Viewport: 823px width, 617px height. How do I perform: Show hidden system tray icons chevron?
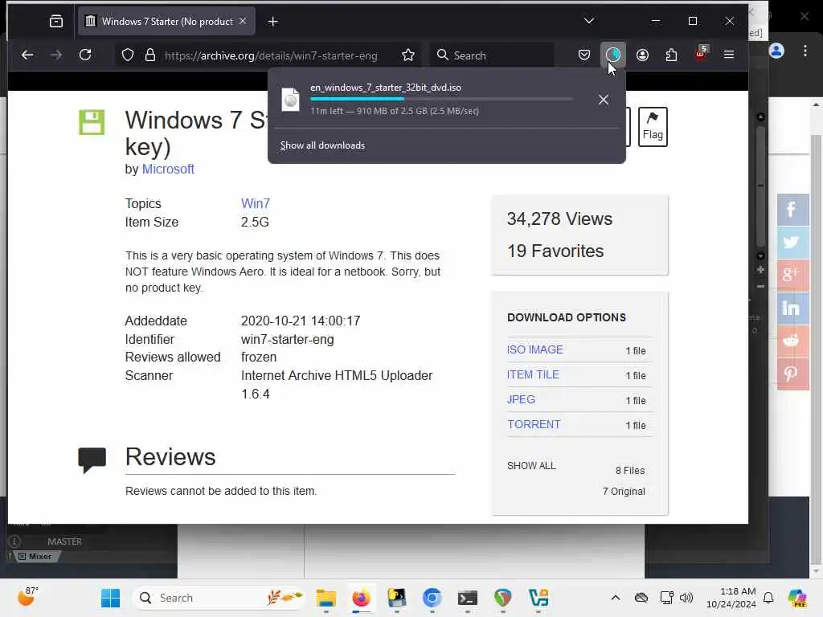point(616,598)
